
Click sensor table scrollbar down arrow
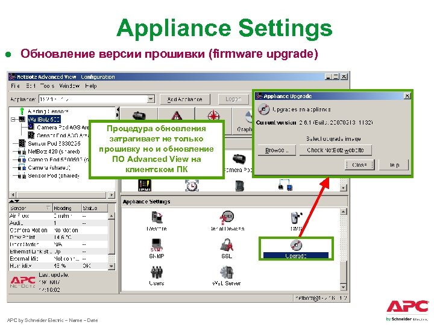coord(112,266)
